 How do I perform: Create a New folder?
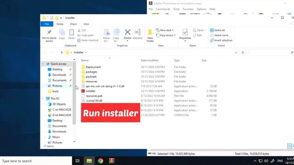[x=150, y=36]
